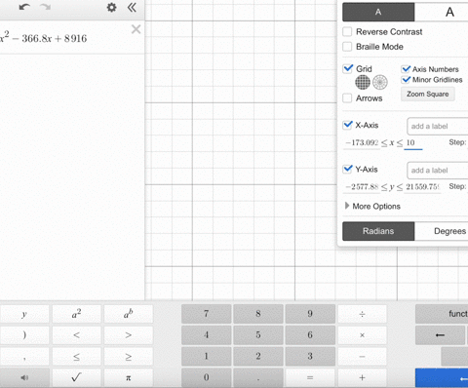The height and width of the screenshot is (388, 468).
Task: Tap the a squared key
Action: coord(76,314)
